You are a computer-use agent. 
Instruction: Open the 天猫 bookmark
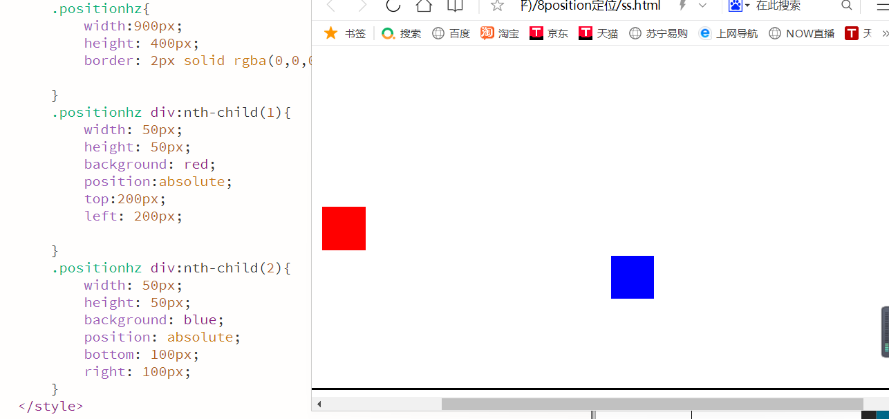pos(599,33)
